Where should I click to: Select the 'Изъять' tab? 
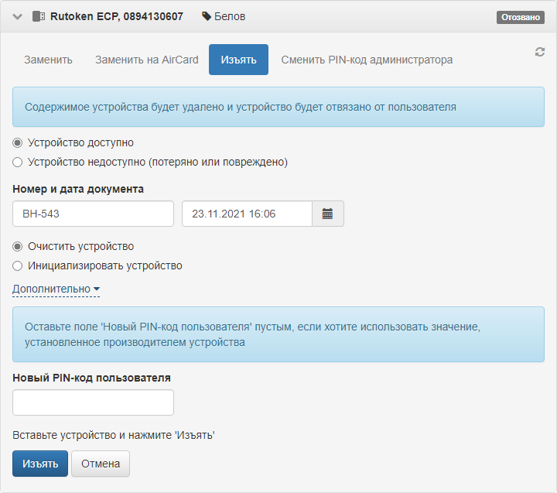(238, 60)
